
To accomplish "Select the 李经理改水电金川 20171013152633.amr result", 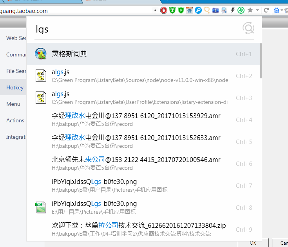I will [x=143, y=142].
